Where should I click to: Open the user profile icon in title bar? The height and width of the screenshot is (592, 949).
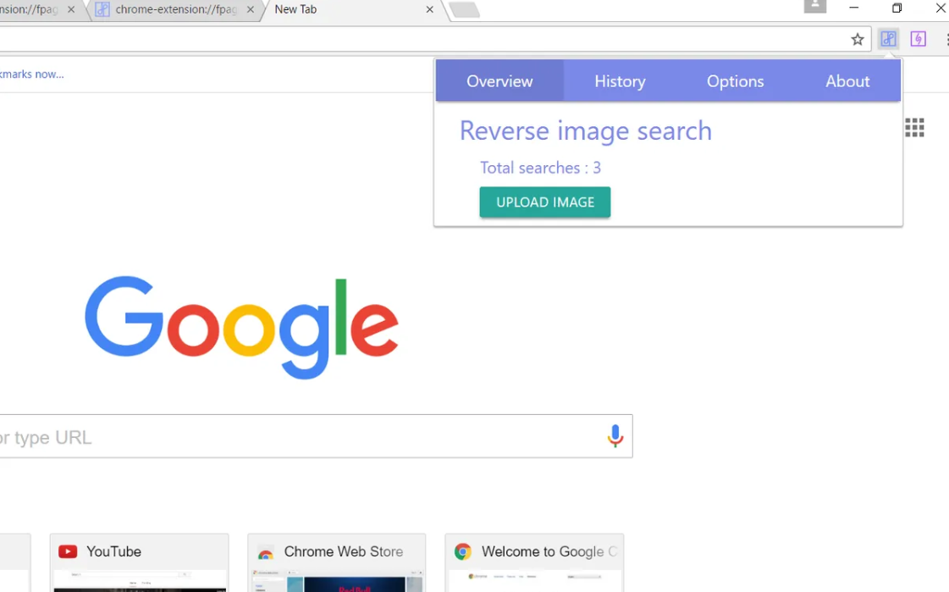coord(814,6)
